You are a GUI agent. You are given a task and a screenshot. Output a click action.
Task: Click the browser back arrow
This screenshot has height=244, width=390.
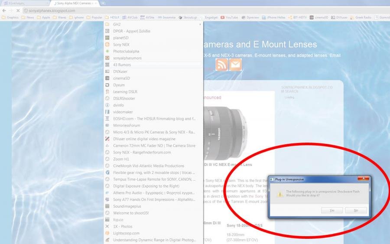pos(4,10)
